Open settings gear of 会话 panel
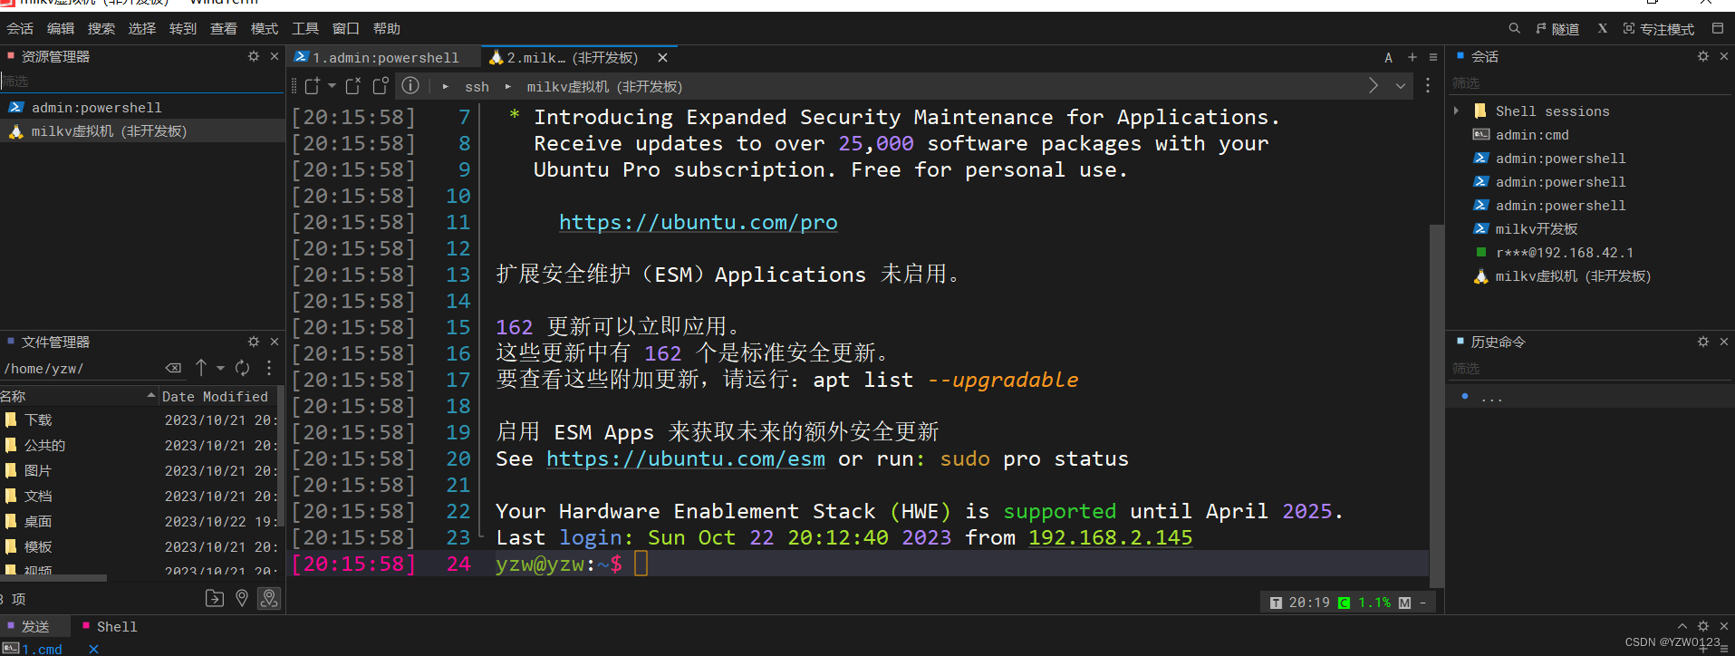This screenshot has width=1735, height=656. pos(1703,56)
